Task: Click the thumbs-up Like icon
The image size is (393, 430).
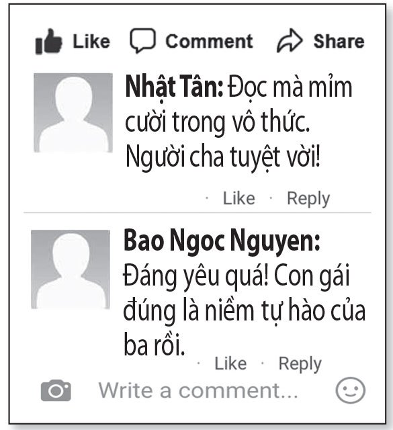Action: click(x=49, y=41)
